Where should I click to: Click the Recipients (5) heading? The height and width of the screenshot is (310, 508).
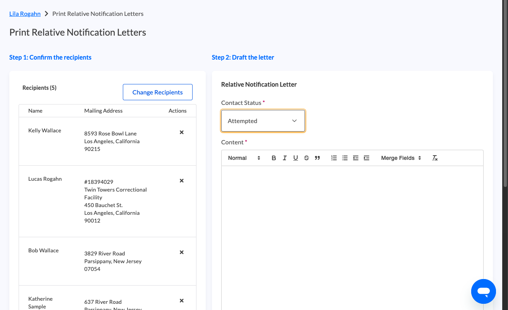point(40,88)
